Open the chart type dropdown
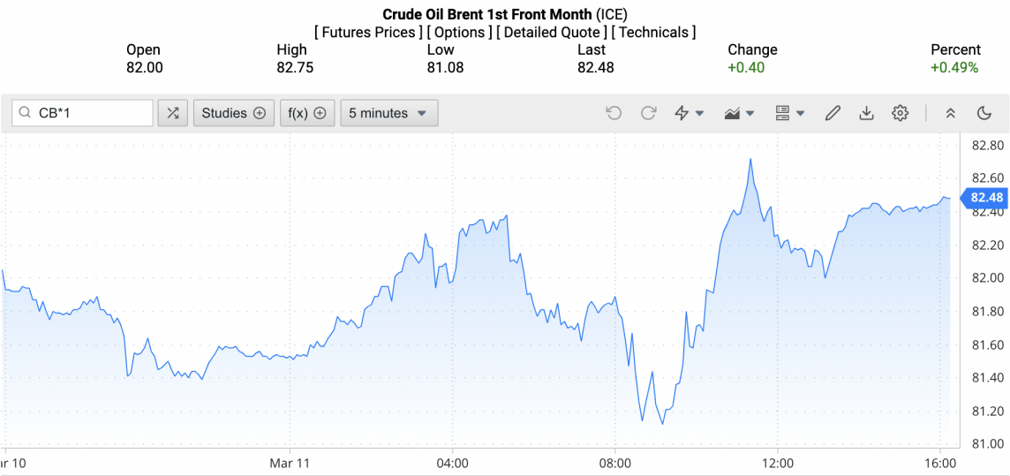Image resolution: width=1010 pixels, height=476 pixels. [x=739, y=113]
